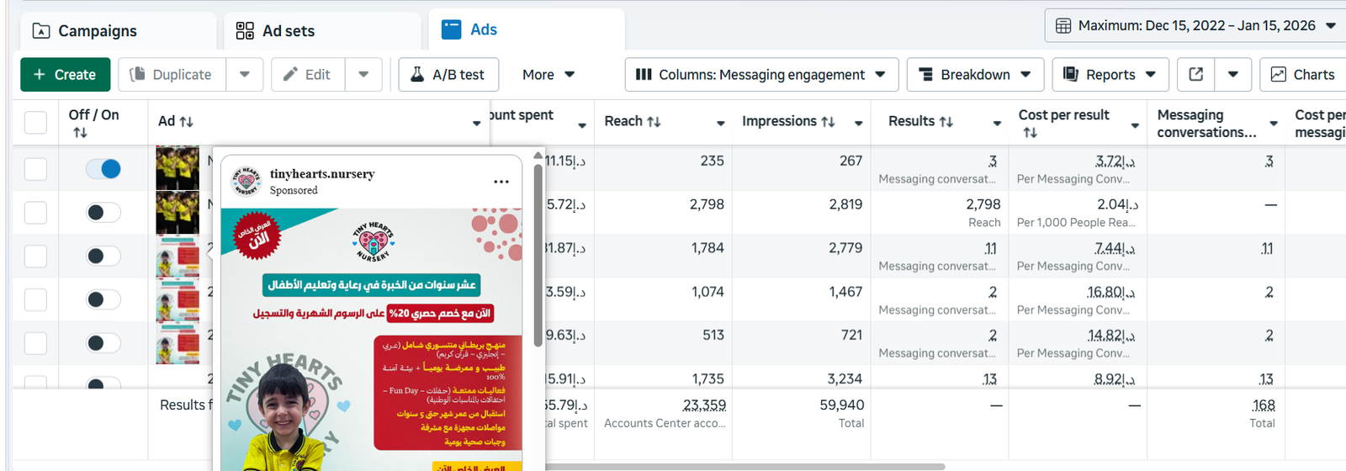Image resolution: width=1346 pixels, height=471 pixels.
Task: Switch to the Campaigns tab
Action: [x=118, y=31]
